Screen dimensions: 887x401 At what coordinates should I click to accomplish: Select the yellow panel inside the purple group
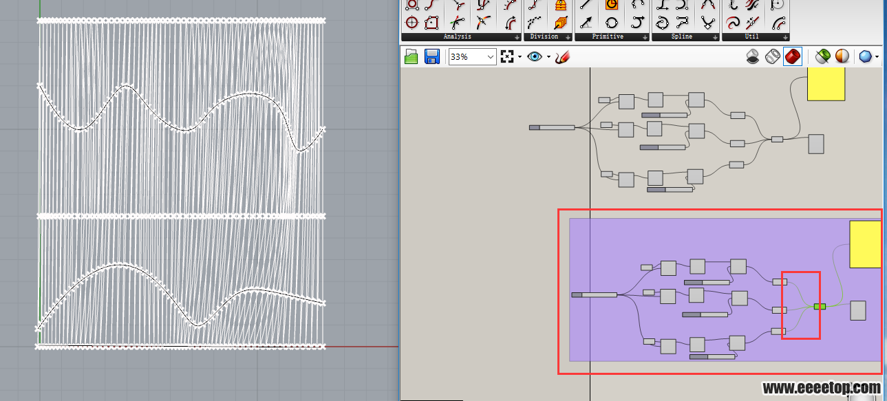point(866,244)
